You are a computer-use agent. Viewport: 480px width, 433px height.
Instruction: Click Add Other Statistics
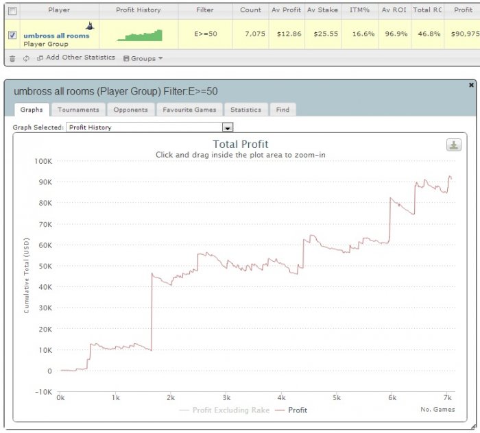click(80, 58)
